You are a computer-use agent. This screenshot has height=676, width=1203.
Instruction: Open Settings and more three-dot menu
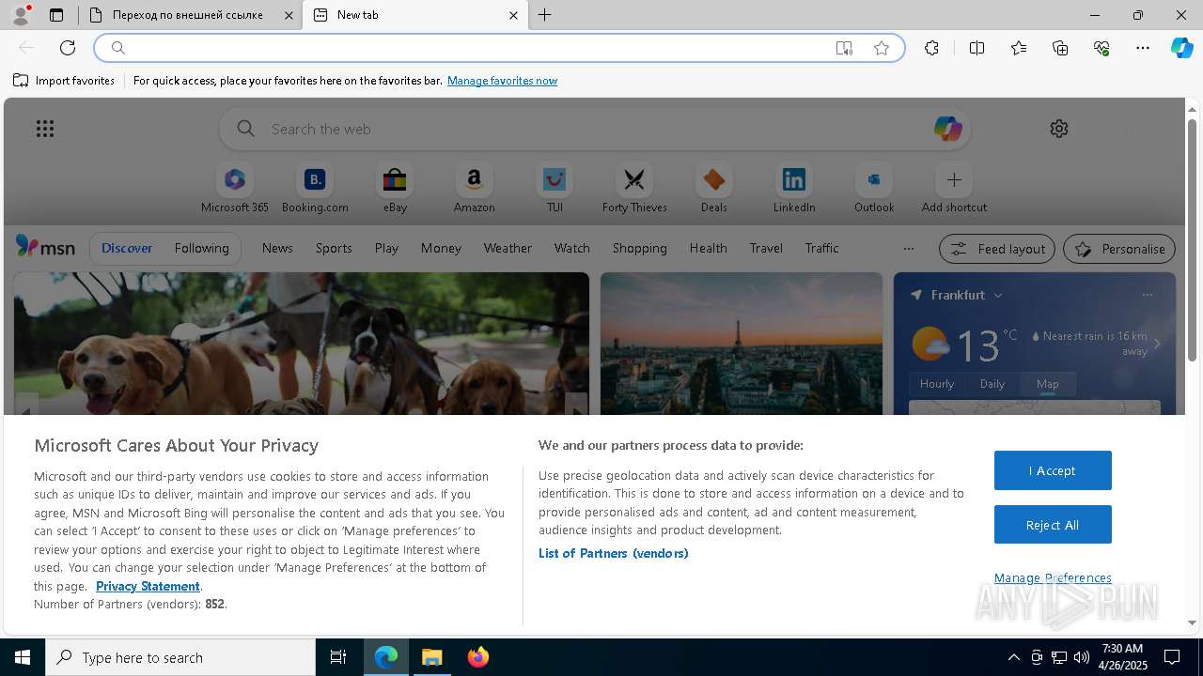pyautogui.click(x=1143, y=48)
